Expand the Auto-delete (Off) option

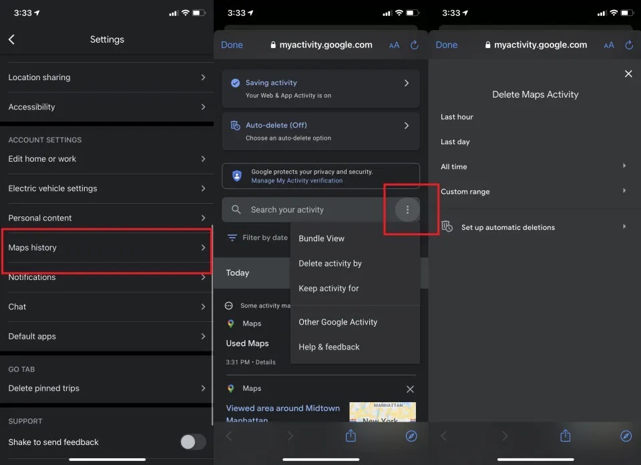coord(320,131)
